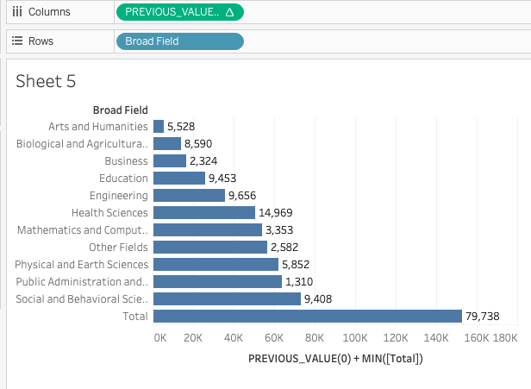
Task: Click the Engineering bar
Action: (x=188, y=196)
